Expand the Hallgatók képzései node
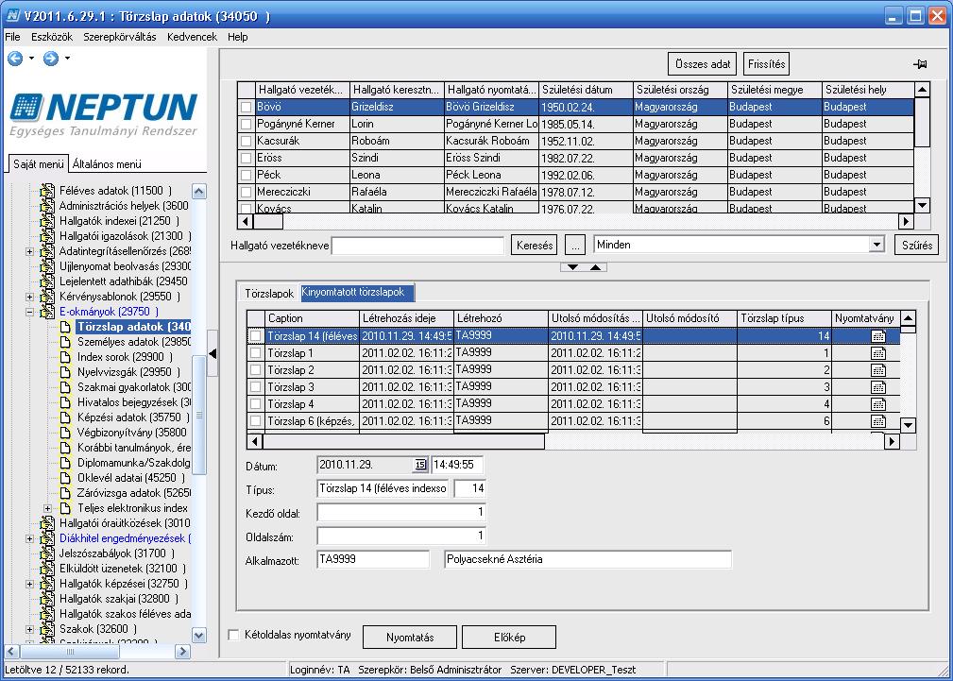The image size is (953, 681). (29, 584)
